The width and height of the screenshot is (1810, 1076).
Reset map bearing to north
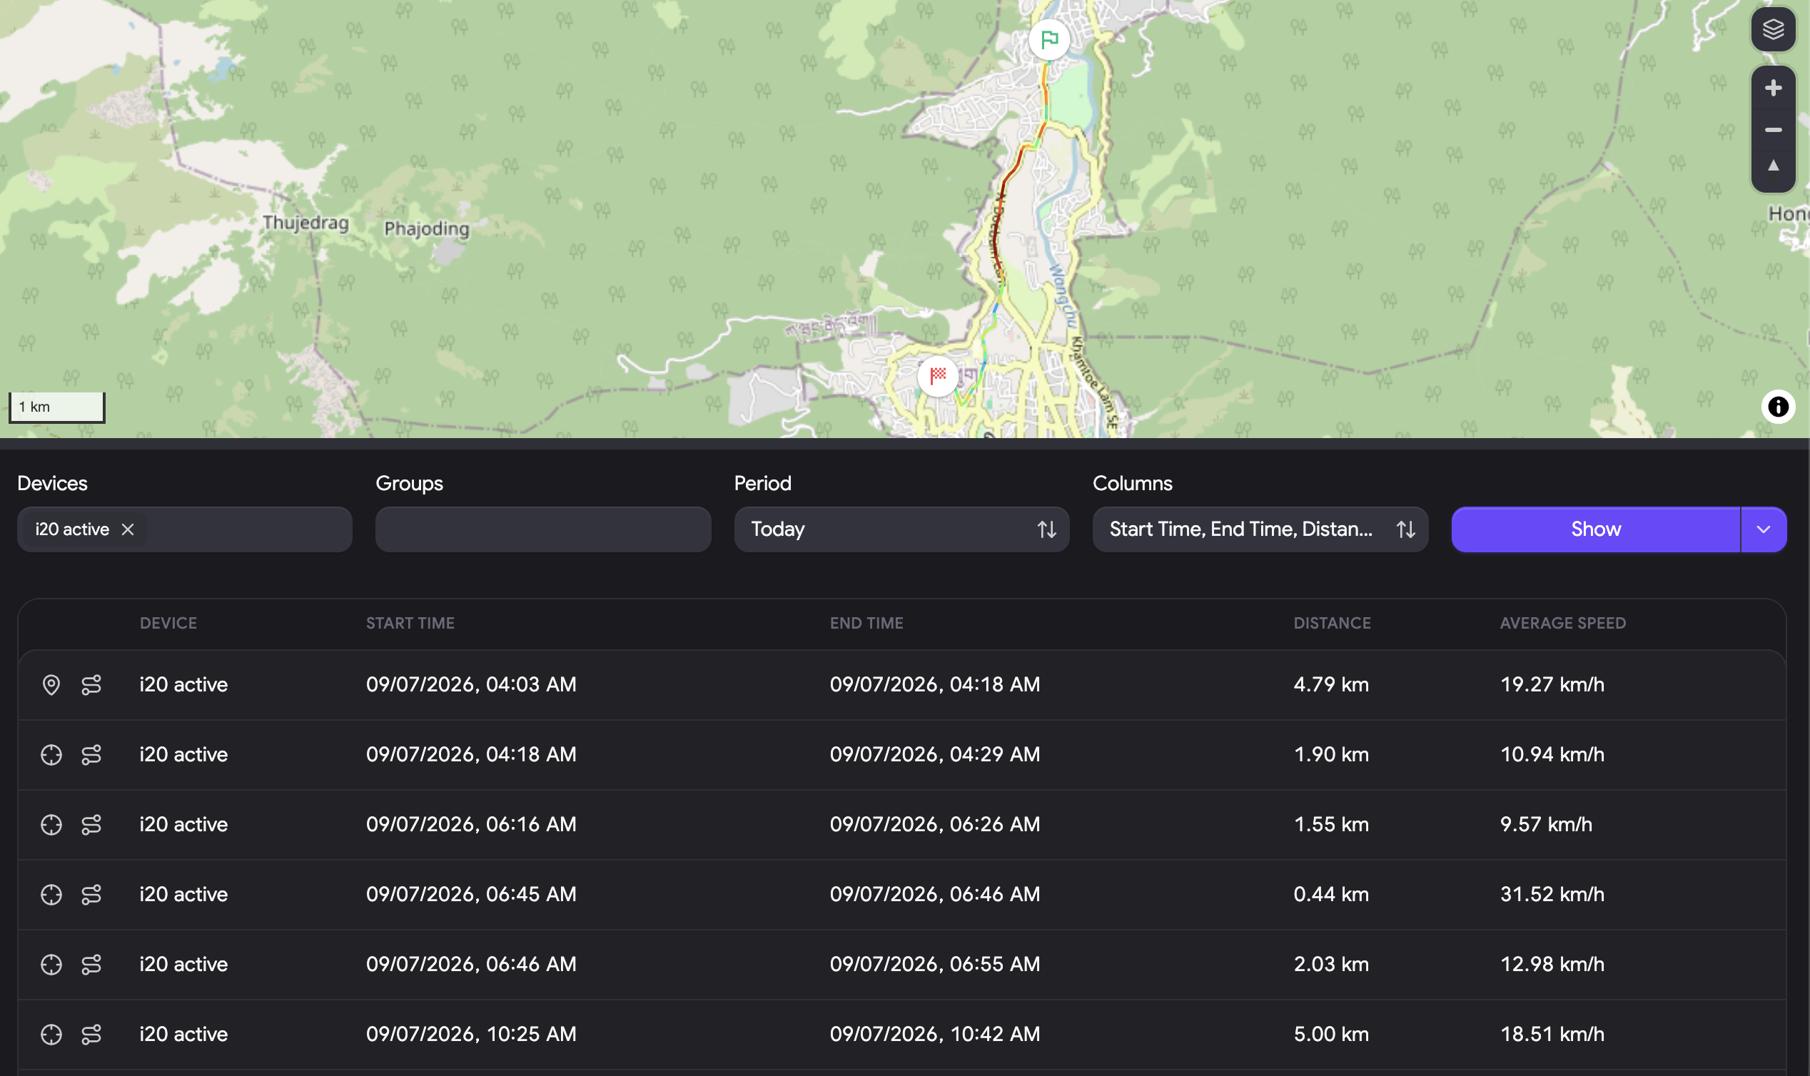1773,167
